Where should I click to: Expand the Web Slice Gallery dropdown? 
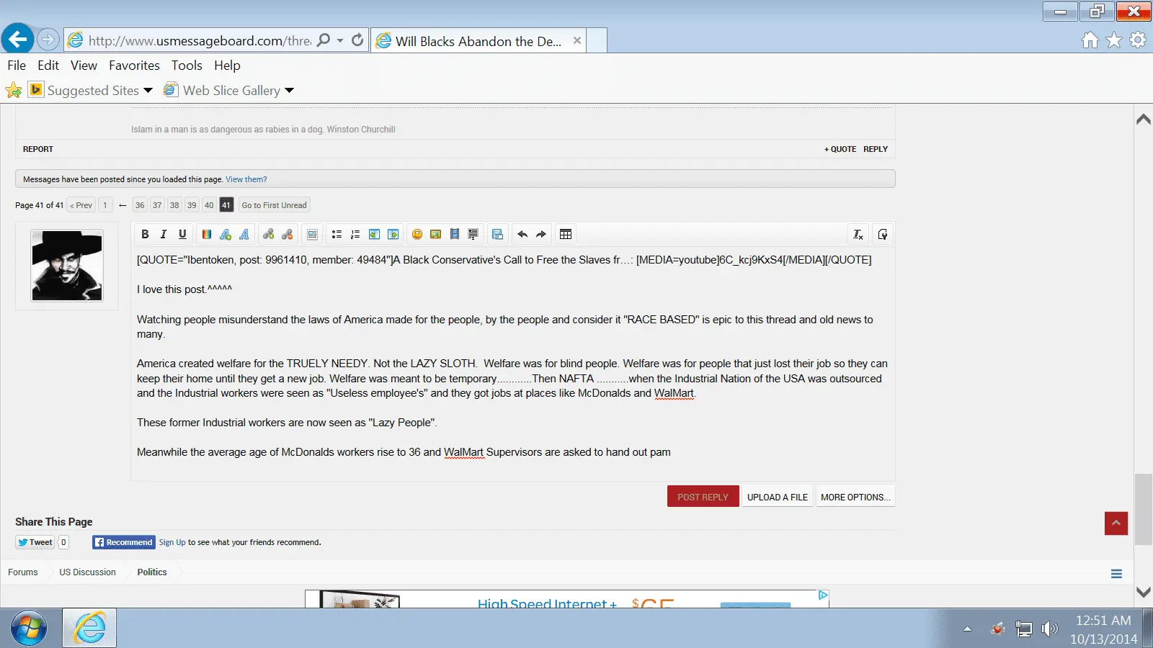(x=290, y=91)
